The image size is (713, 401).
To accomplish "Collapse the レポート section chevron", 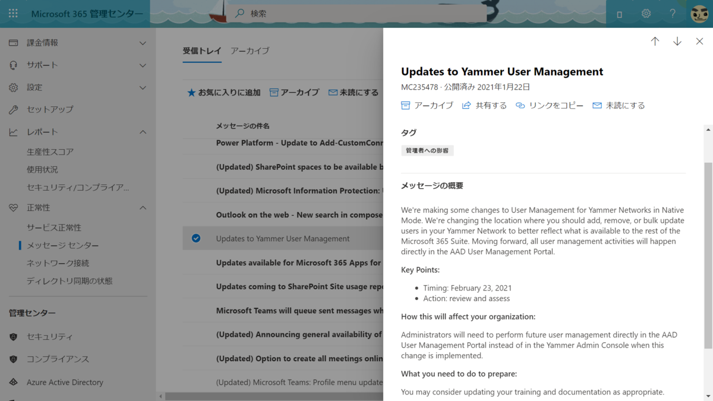I will point(143,132).
